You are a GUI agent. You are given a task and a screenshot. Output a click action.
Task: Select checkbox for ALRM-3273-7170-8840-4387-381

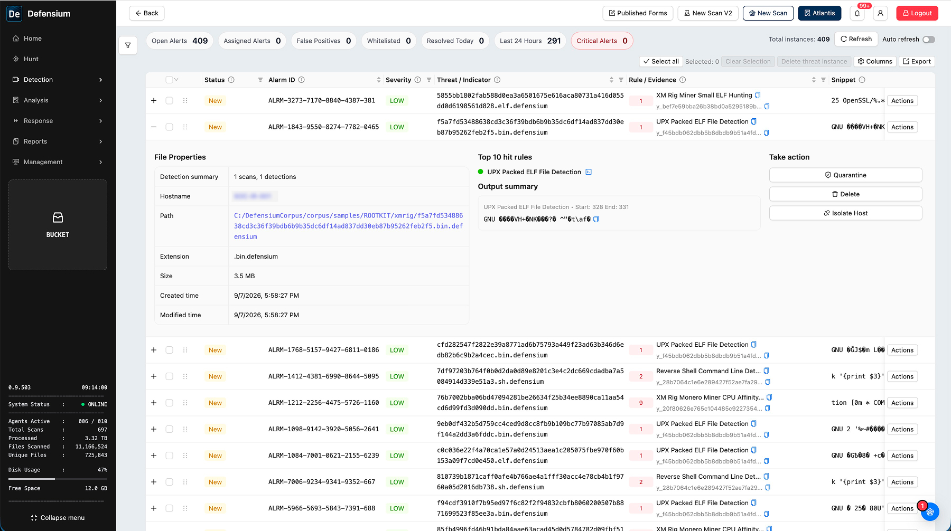169,100
